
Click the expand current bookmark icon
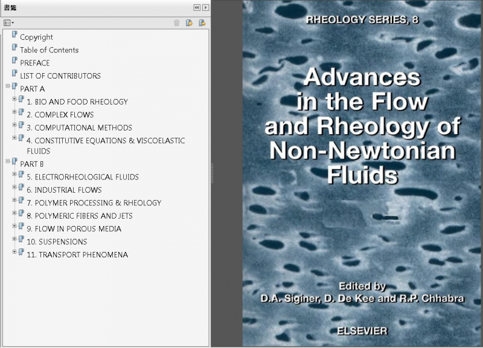click(202, 23)
